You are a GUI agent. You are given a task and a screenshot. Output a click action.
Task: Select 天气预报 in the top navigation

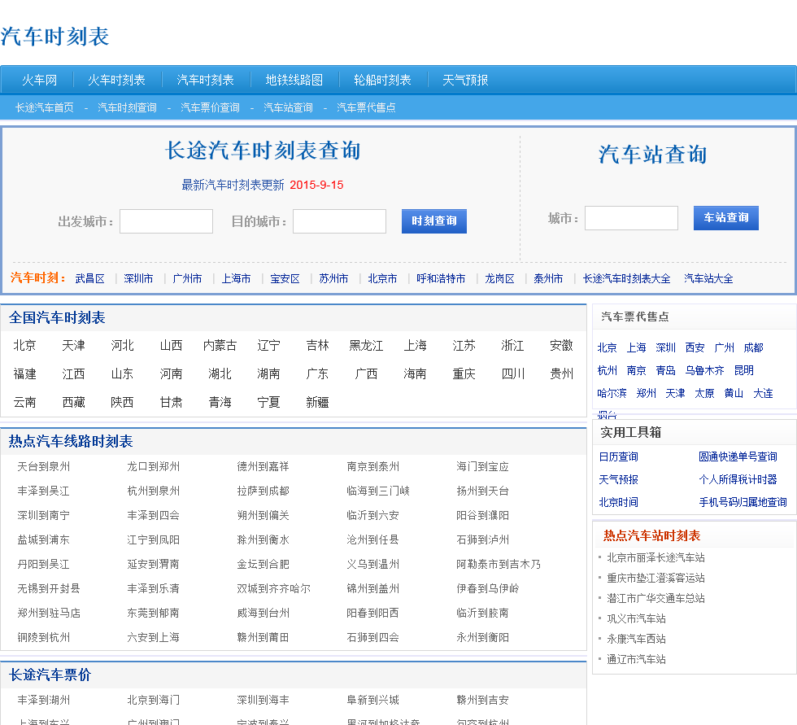click(465, 80)
